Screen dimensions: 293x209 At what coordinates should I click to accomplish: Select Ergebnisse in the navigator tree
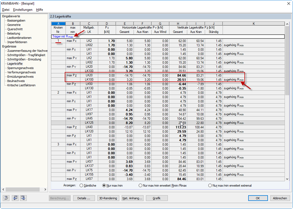tap(9, 46)
